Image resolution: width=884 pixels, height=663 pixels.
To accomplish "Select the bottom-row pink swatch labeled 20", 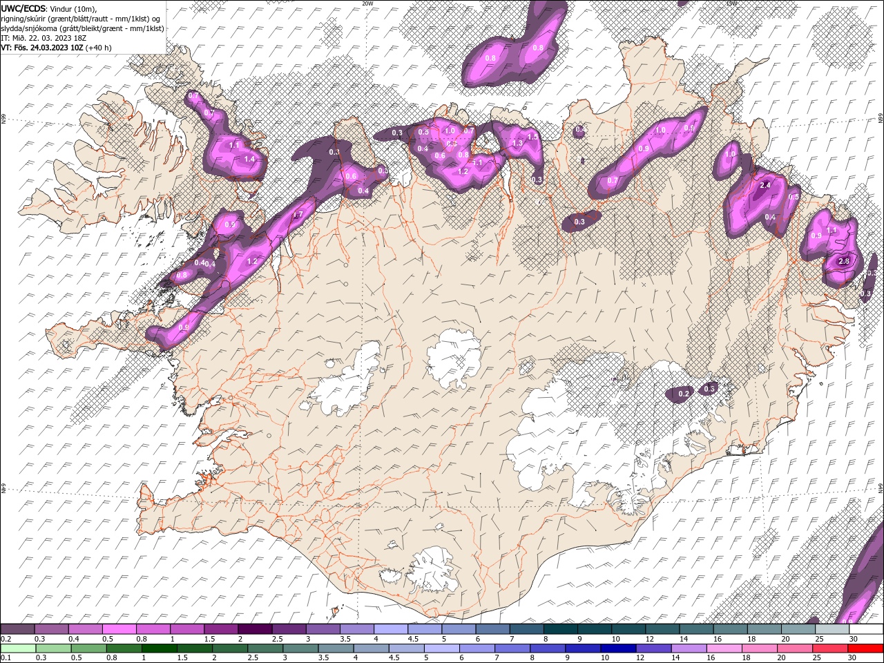I will coord(794,648).
